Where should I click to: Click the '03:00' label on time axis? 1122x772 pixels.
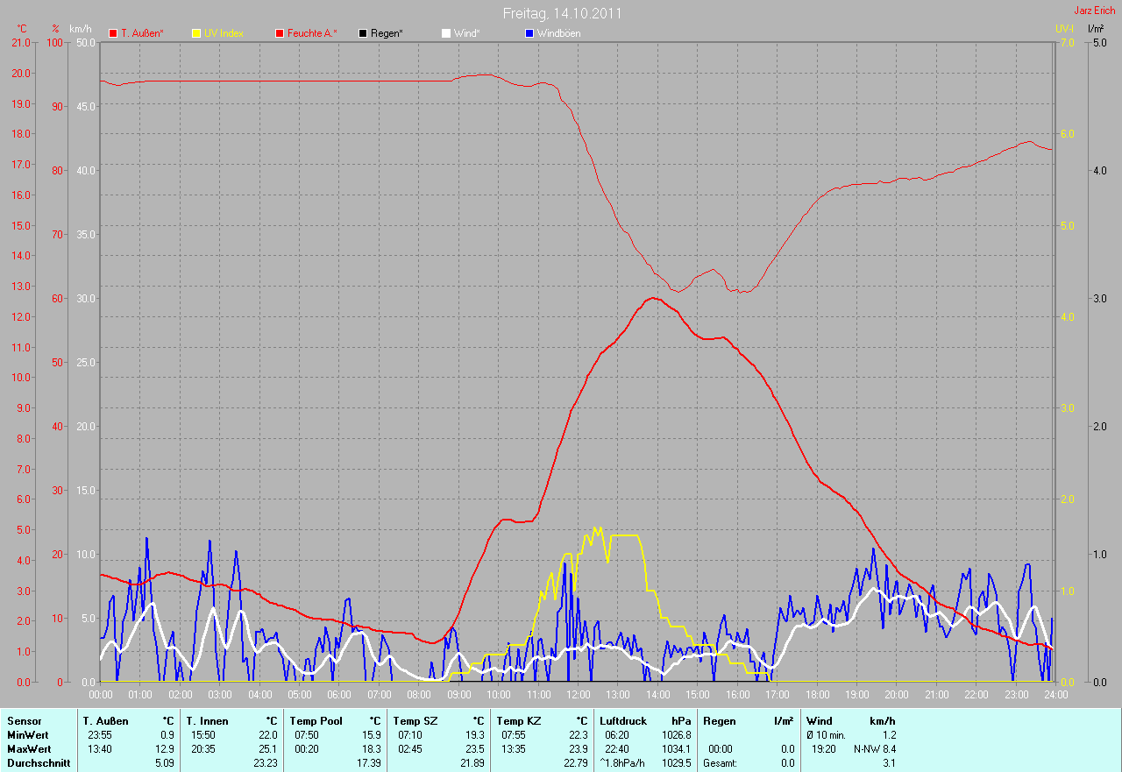(x=220, y=694)
